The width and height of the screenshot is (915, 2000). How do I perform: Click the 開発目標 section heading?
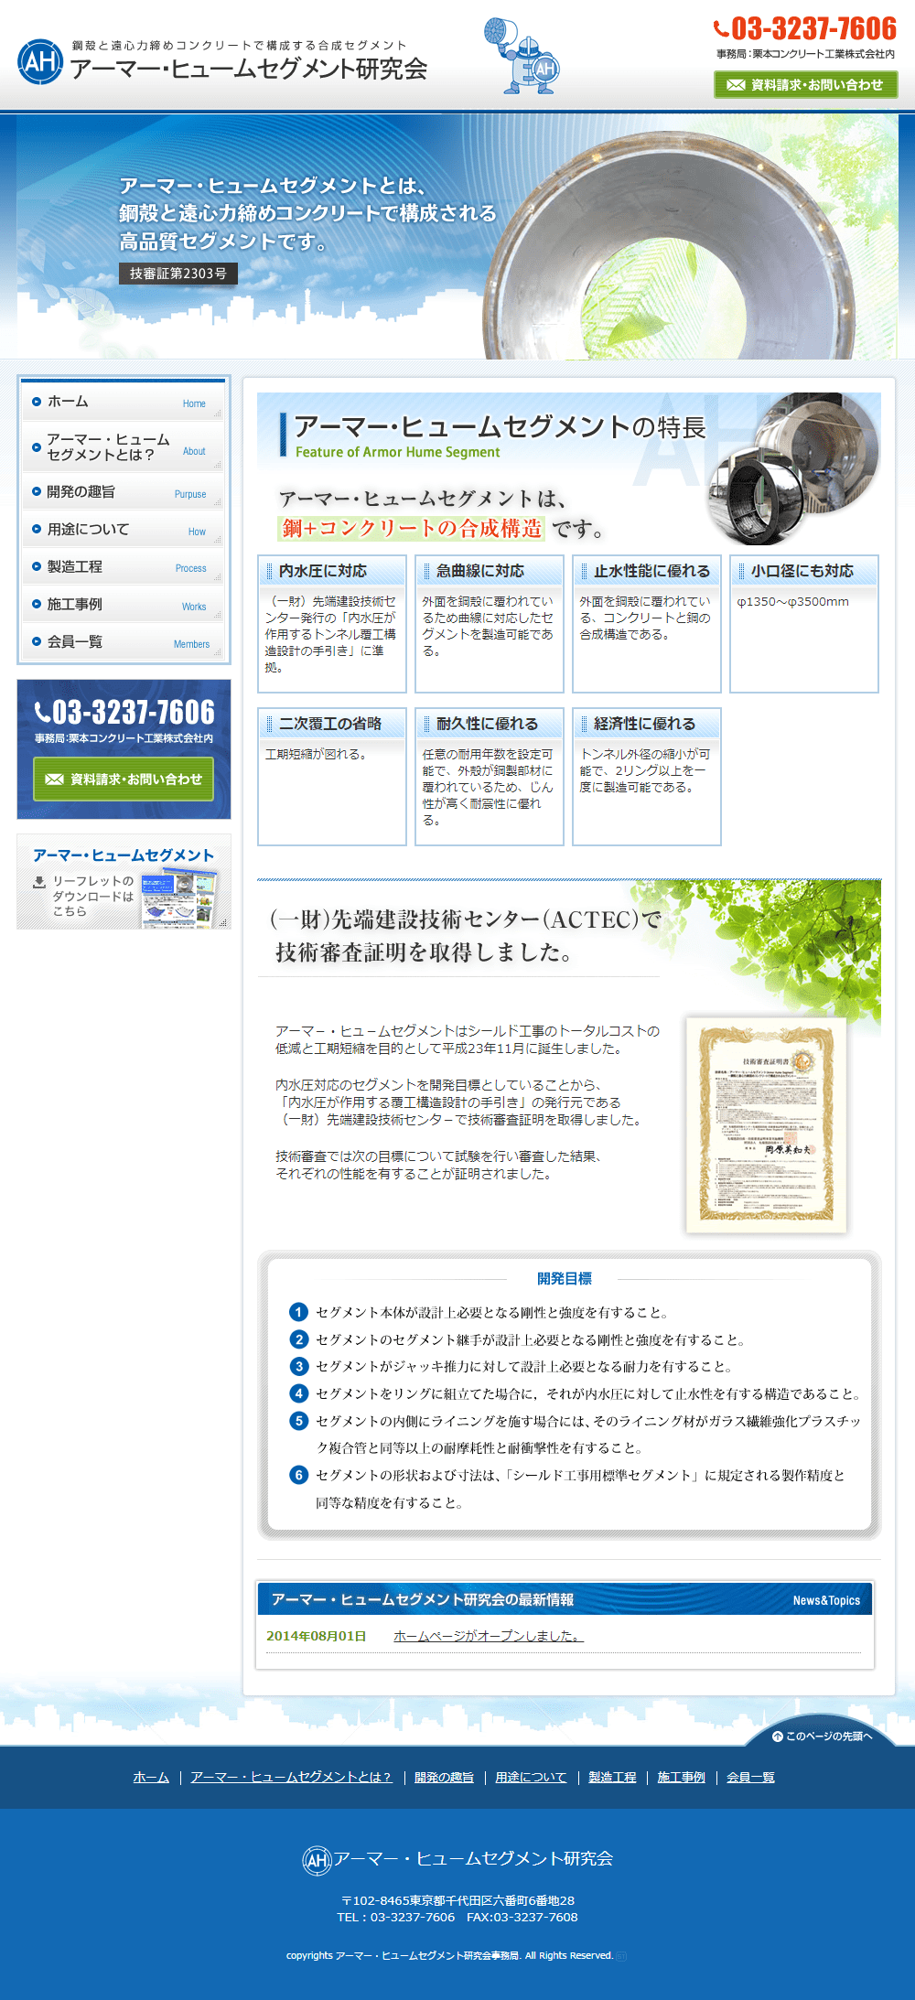[x=565, y=1279]
